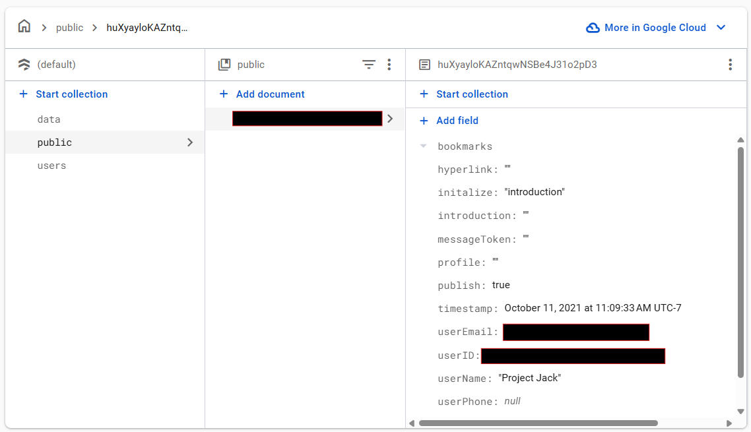Click Add field in document panel
Viewport: 751px width, 432px height.
click(449, 121)
